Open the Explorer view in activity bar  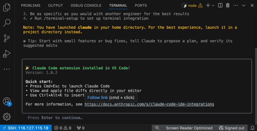tap(7, 7)
